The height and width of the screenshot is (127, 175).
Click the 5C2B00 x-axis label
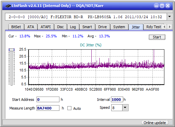click(96, 89)
